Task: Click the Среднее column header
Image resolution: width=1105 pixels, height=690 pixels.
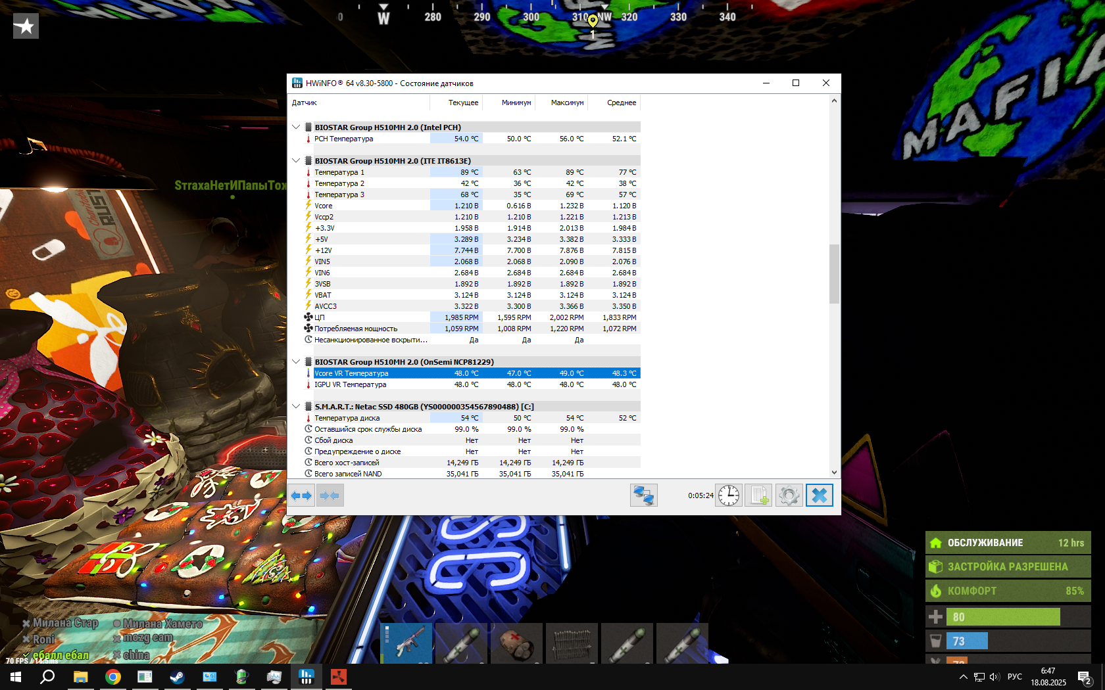Action: 621,103
